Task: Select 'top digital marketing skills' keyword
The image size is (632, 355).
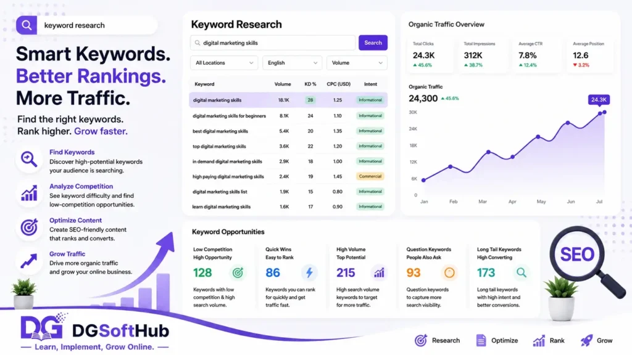Action: (219, 147)
